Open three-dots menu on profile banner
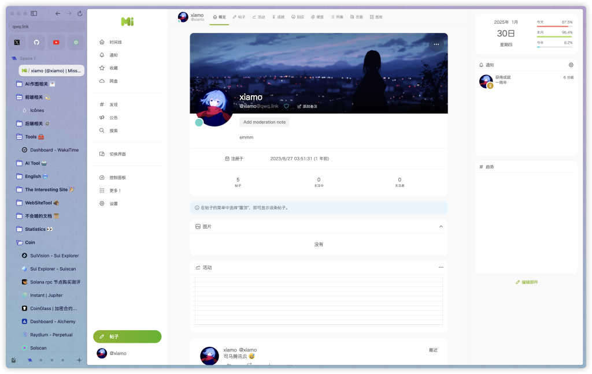Viewport: 592px width, 374px height. click(x=436, y=44)
